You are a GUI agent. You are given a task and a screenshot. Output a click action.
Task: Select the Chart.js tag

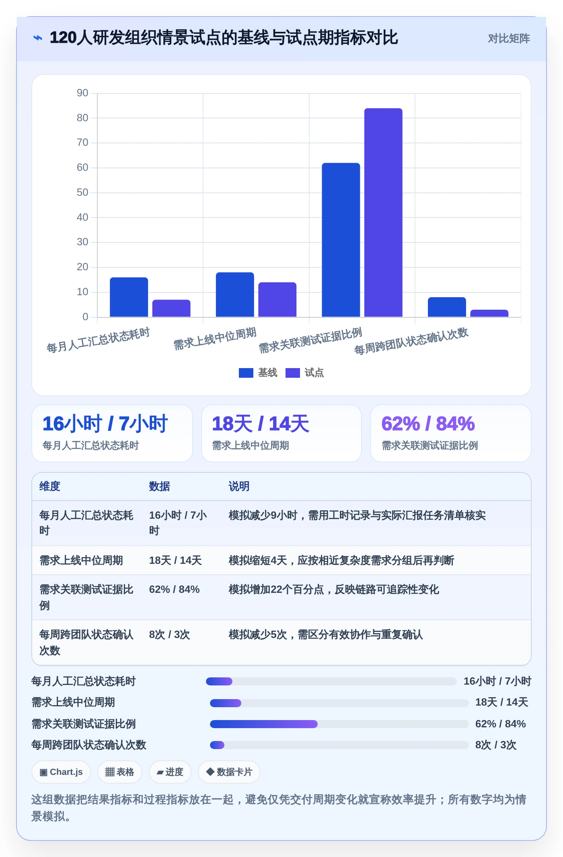tap(61, 772)
